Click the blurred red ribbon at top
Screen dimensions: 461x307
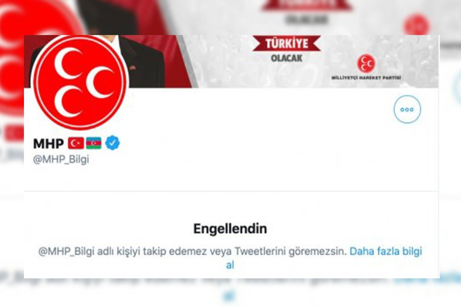tap(307, 5)
